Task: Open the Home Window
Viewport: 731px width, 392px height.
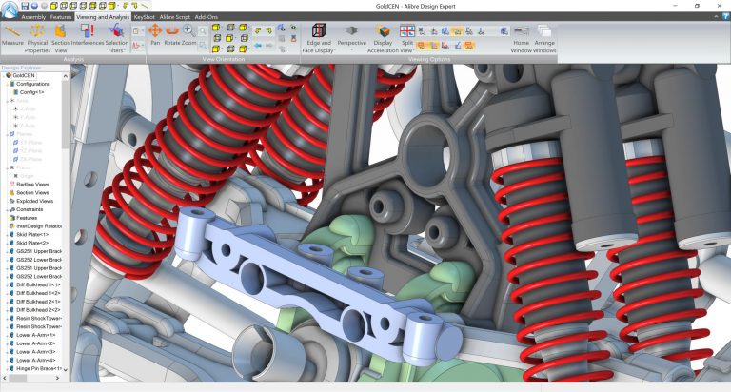Action: [522, 36]
